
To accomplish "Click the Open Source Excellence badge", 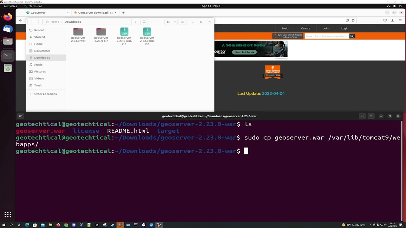I will tap(273, 72).
